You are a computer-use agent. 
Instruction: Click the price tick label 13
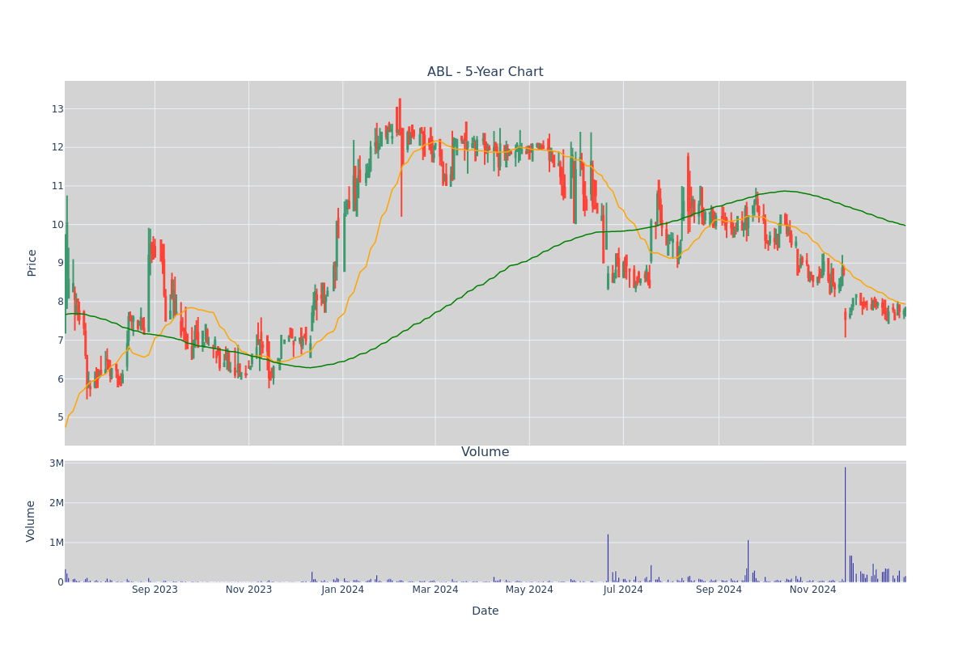[57, 109]
